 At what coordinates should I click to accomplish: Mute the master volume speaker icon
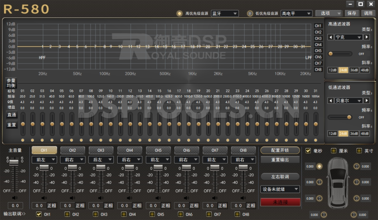coord(15,198)
